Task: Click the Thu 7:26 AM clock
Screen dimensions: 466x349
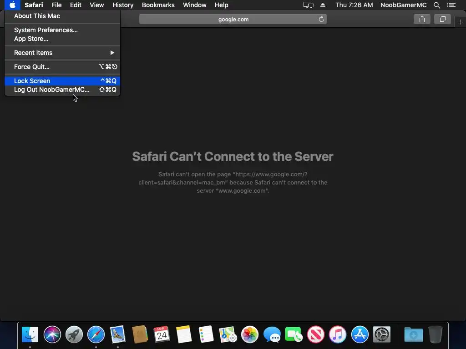Action: click(354, 5)
